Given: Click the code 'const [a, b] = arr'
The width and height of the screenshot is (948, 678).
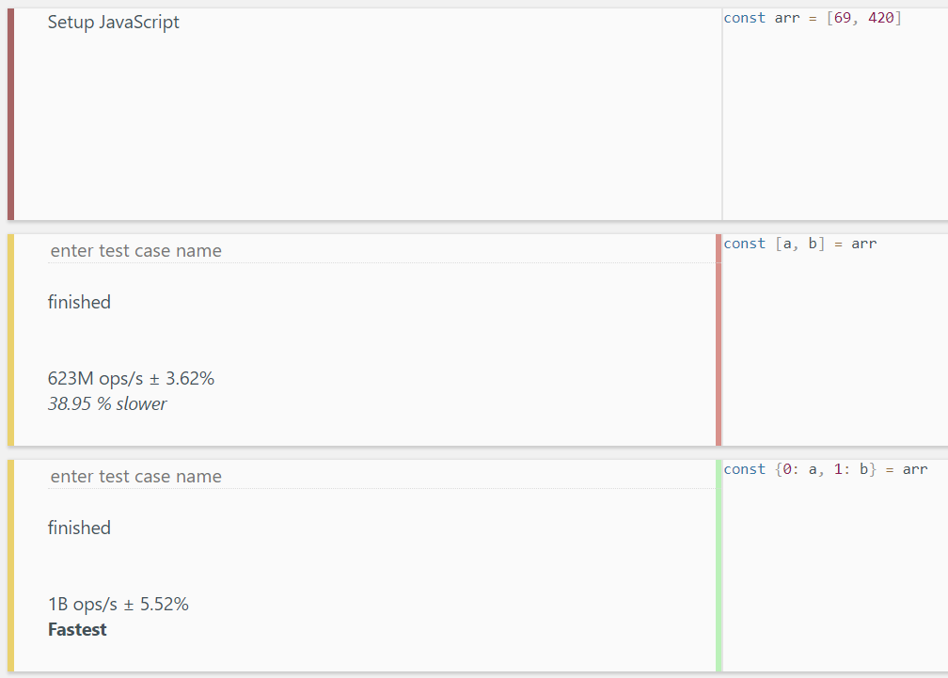Looking at the screenshot, I should pos(799,244).
